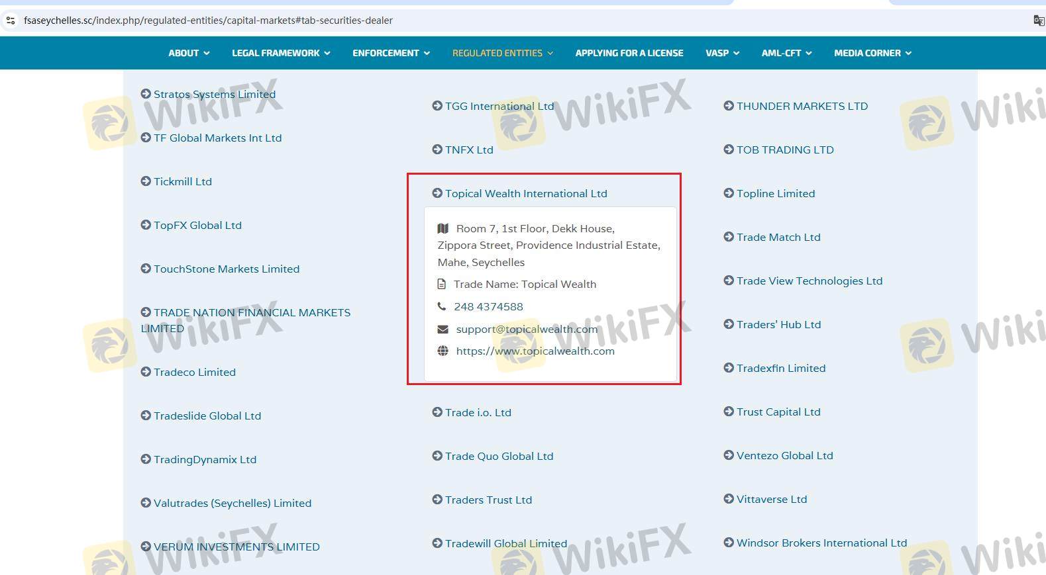Open the About dropdown menu

[x=189, y=53]
